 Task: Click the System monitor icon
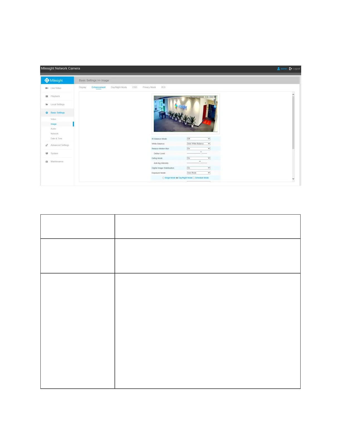tap(47, 153)
